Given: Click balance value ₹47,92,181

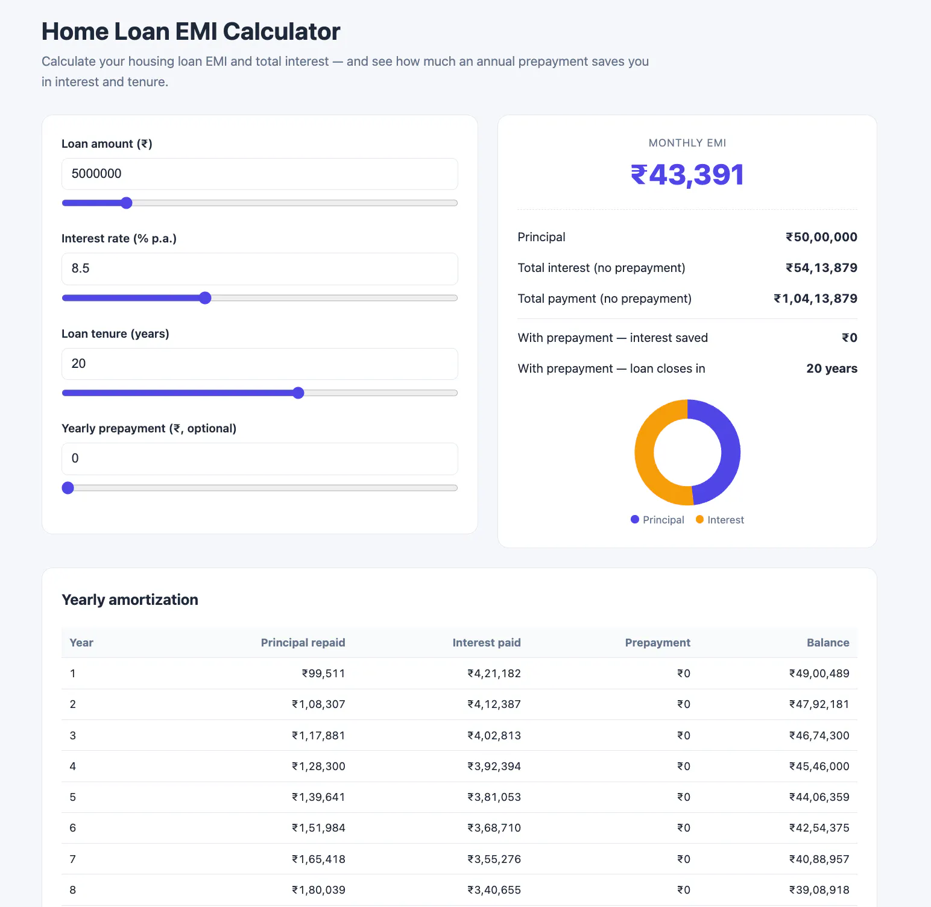Looking at the screenshot, I should click(x=819, y=704).
